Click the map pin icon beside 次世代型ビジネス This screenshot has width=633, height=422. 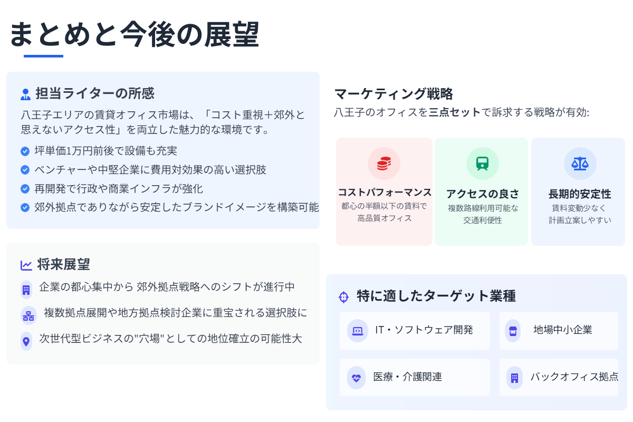[x=26, y=341]
